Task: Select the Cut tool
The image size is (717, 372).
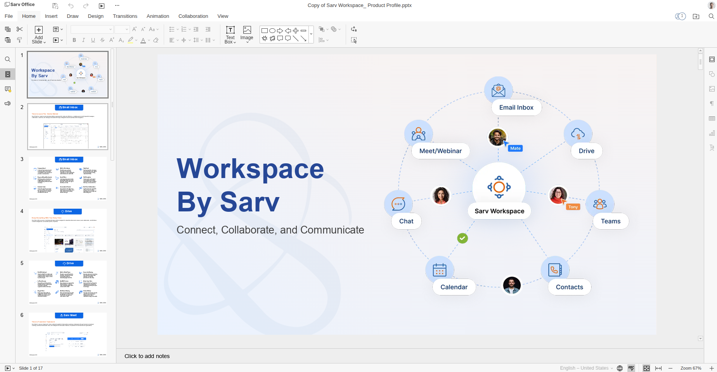Action: 19,29
